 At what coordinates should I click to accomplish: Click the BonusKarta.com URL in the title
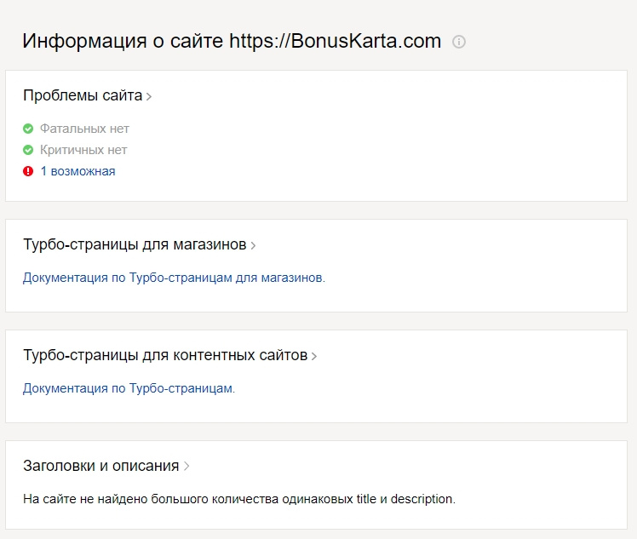(x=335, y=41)
